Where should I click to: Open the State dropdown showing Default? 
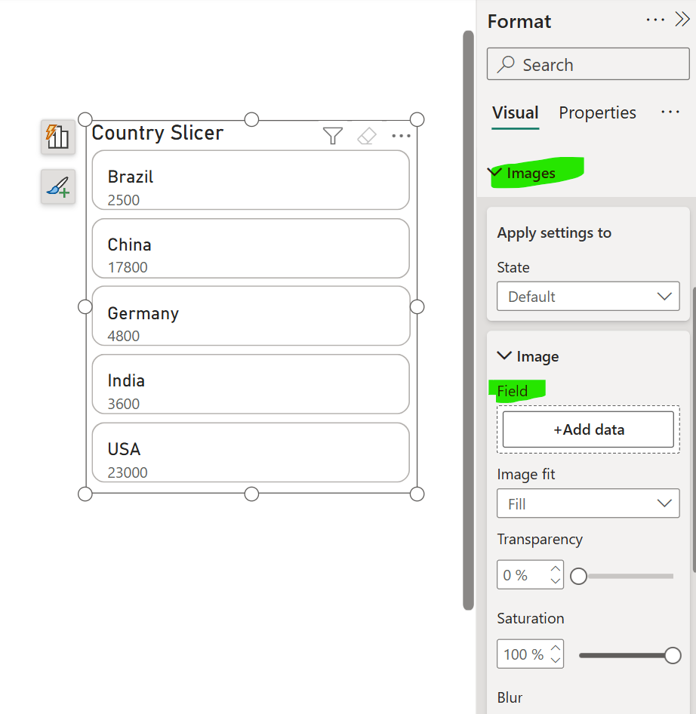(x=587, y=296)
